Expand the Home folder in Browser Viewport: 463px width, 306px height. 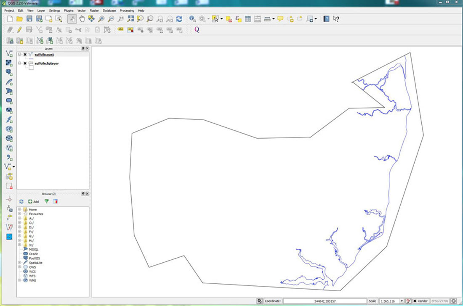pos(19,209)
